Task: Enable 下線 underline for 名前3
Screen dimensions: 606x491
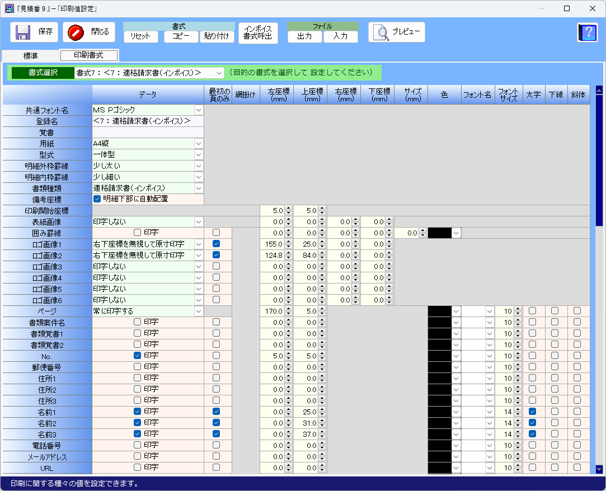Action: [x=555, y=434]
